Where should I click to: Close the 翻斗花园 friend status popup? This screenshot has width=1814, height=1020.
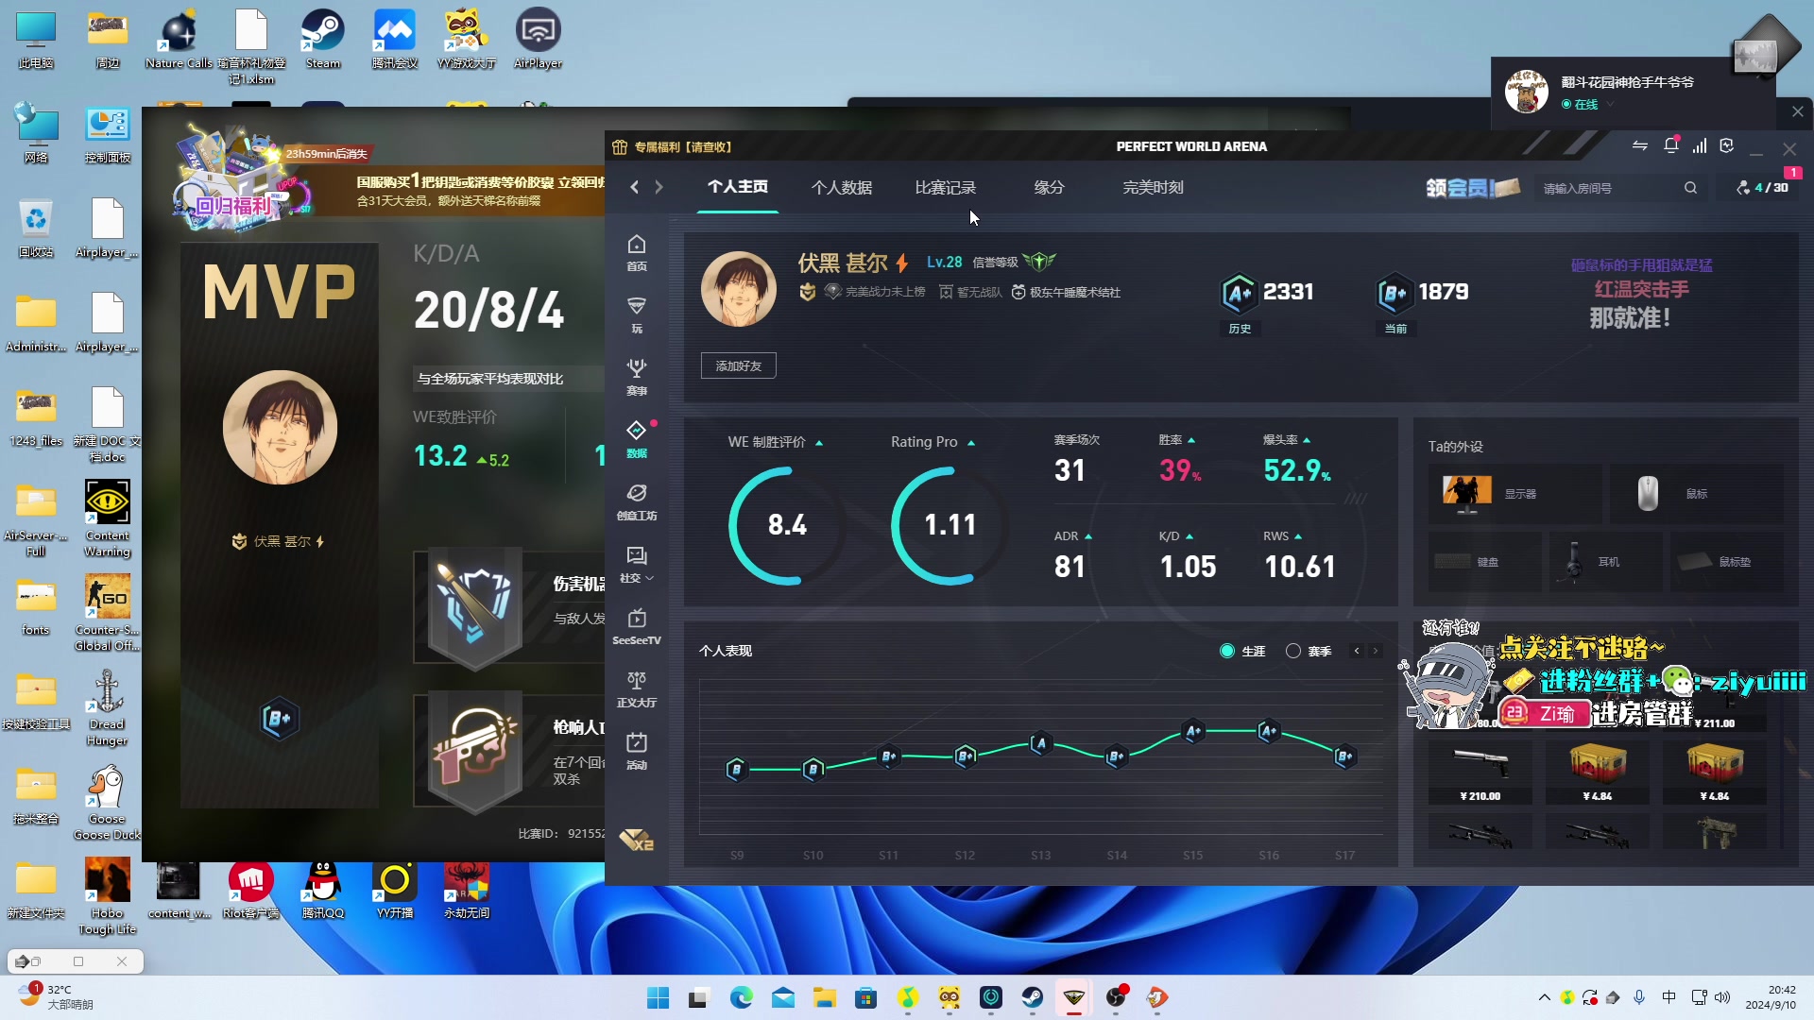coord(1797,111)
